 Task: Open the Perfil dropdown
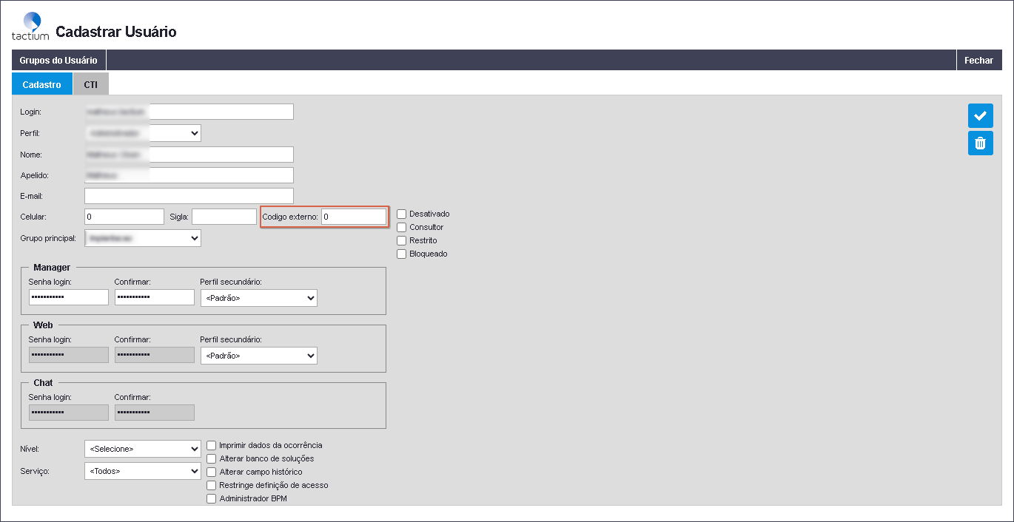143,133
